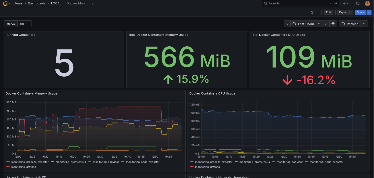Open the user profile avatar
374x178 pixels.
tap(367, 3)
